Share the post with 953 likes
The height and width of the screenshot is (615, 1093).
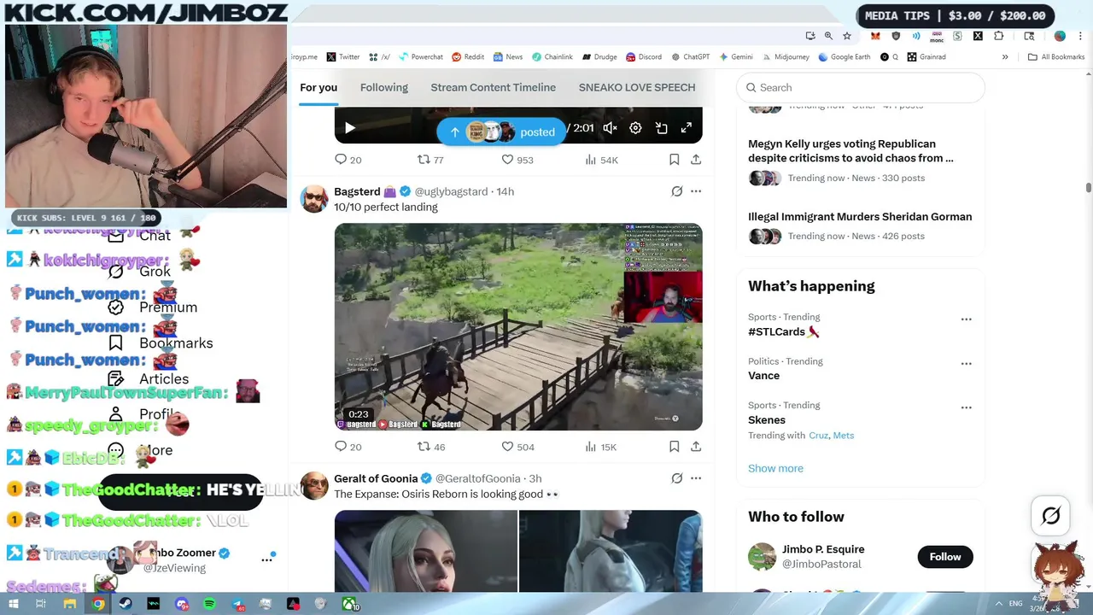coord(696,160)
